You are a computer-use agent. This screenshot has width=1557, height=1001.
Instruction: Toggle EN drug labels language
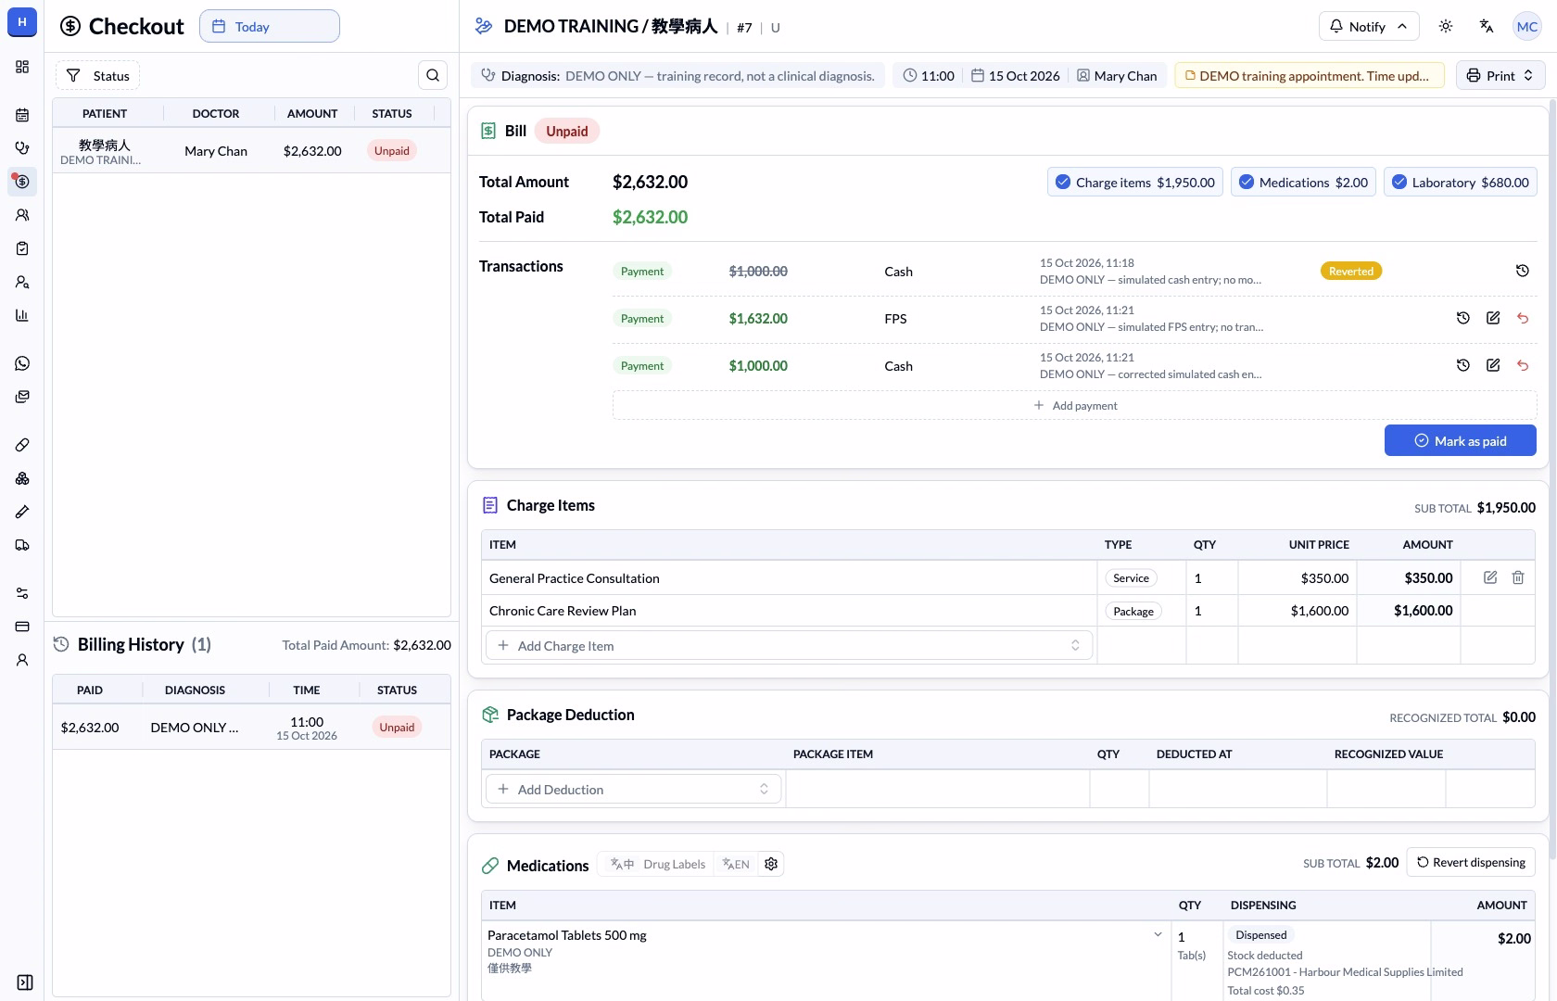pos(736,864)
